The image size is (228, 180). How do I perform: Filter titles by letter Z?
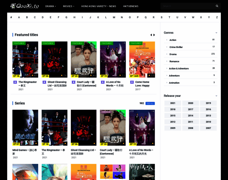217,17
